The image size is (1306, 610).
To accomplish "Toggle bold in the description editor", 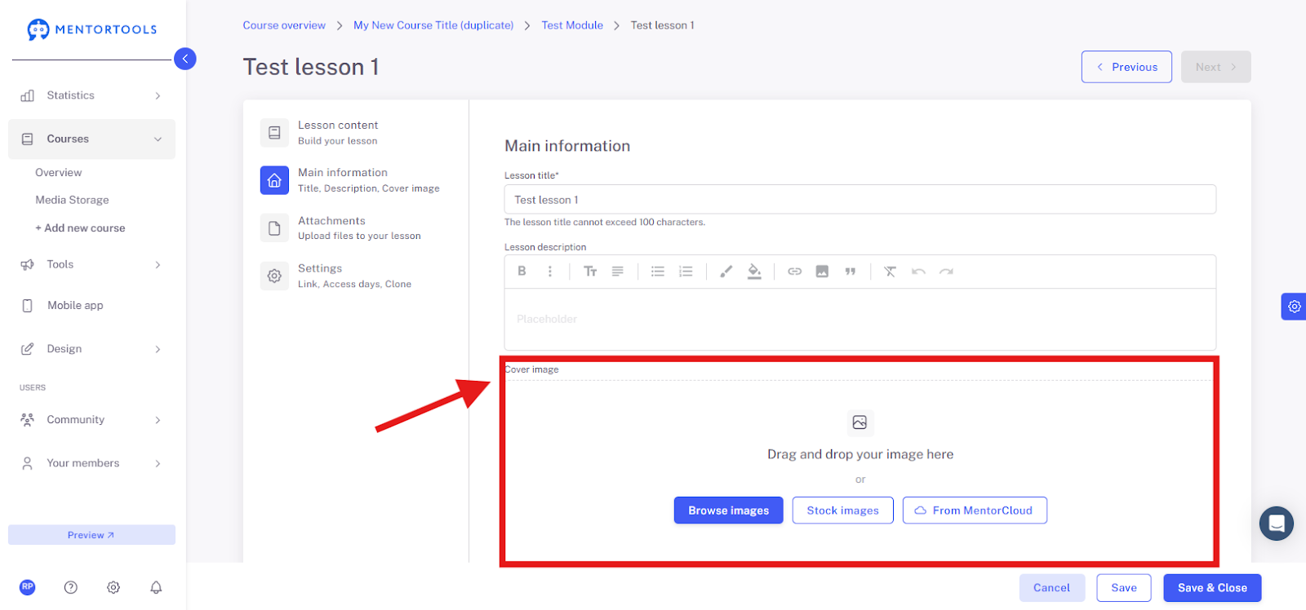I will click(522, 272).
